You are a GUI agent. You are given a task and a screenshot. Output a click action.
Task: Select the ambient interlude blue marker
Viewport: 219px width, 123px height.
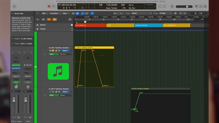pyautogui.click(x=148, y=25)
